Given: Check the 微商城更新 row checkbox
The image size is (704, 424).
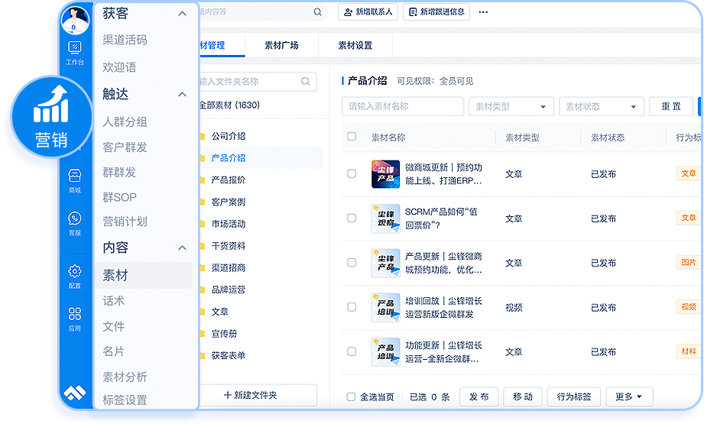Looking at the screenshot, I should pos(352,173).
